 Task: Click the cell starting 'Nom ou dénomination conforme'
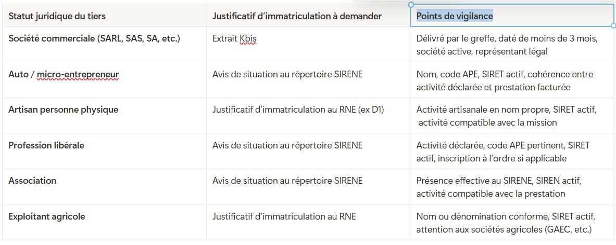point(505,223)
